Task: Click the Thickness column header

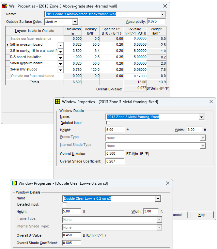Action: (x=73, y=29)
